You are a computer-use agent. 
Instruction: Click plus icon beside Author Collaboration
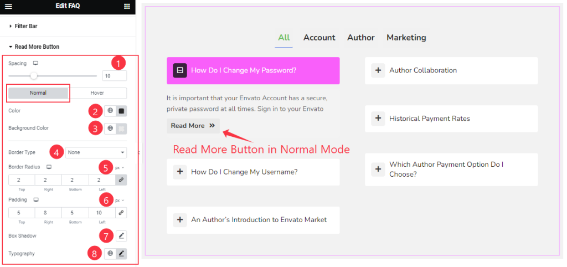(378, 70)
